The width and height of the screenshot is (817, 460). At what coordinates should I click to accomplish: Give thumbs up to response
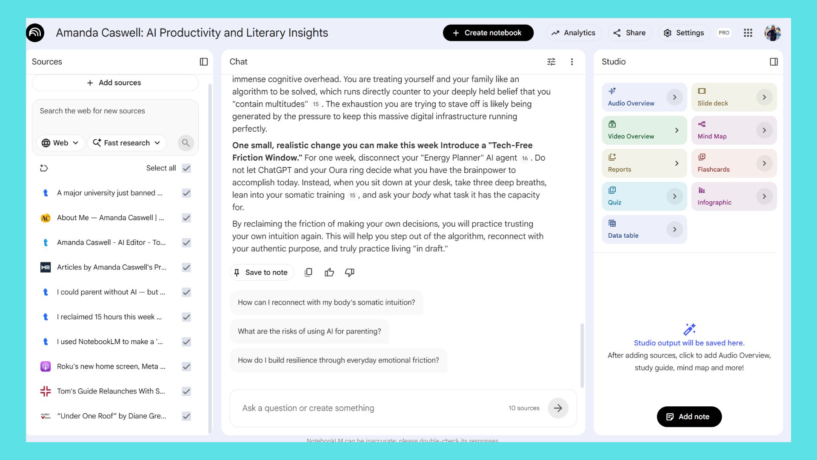click(x=329, y=272)
